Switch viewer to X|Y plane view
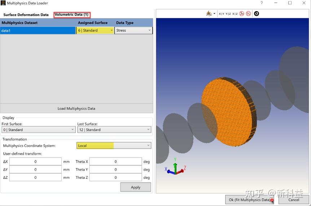 (x=222, y=14)
